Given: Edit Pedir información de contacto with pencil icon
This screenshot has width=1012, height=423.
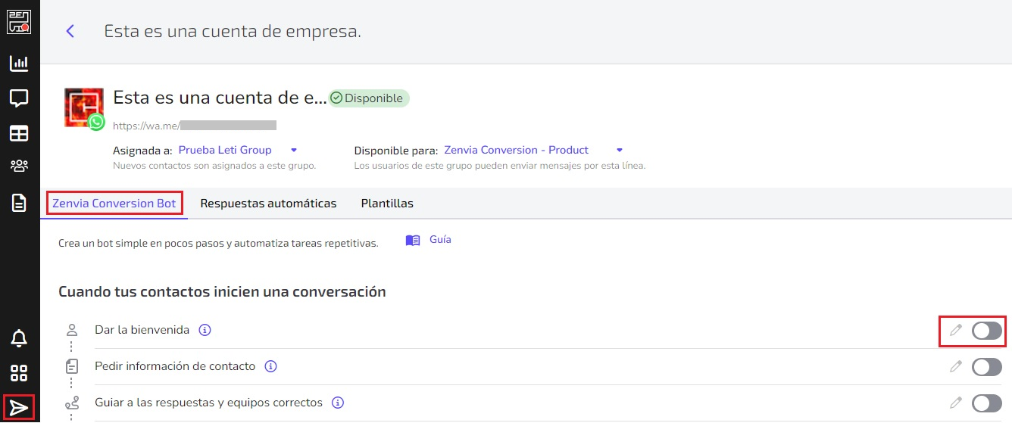Looking at the screenshot, I should (956, 366).
